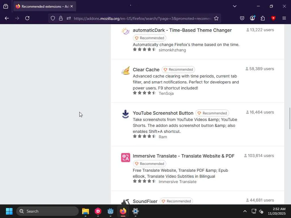Open YouTube Screenshot Button extension
The image size is (291, 218).
coord(163,113)
